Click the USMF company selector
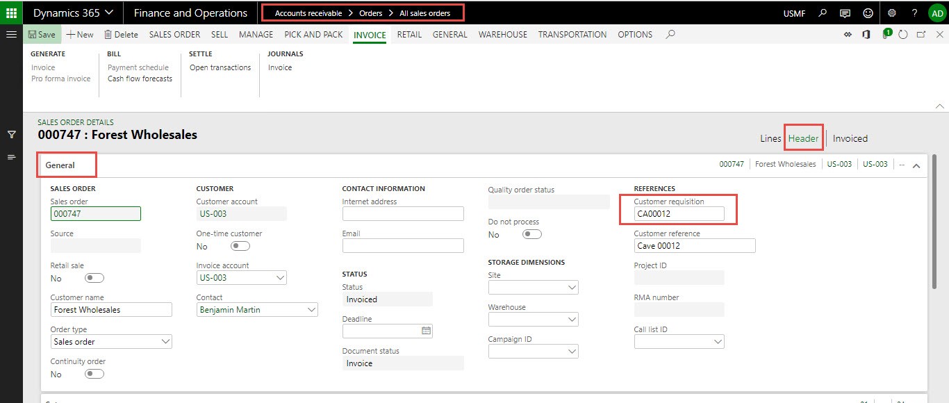949x403 pixels. coord(794,13)
